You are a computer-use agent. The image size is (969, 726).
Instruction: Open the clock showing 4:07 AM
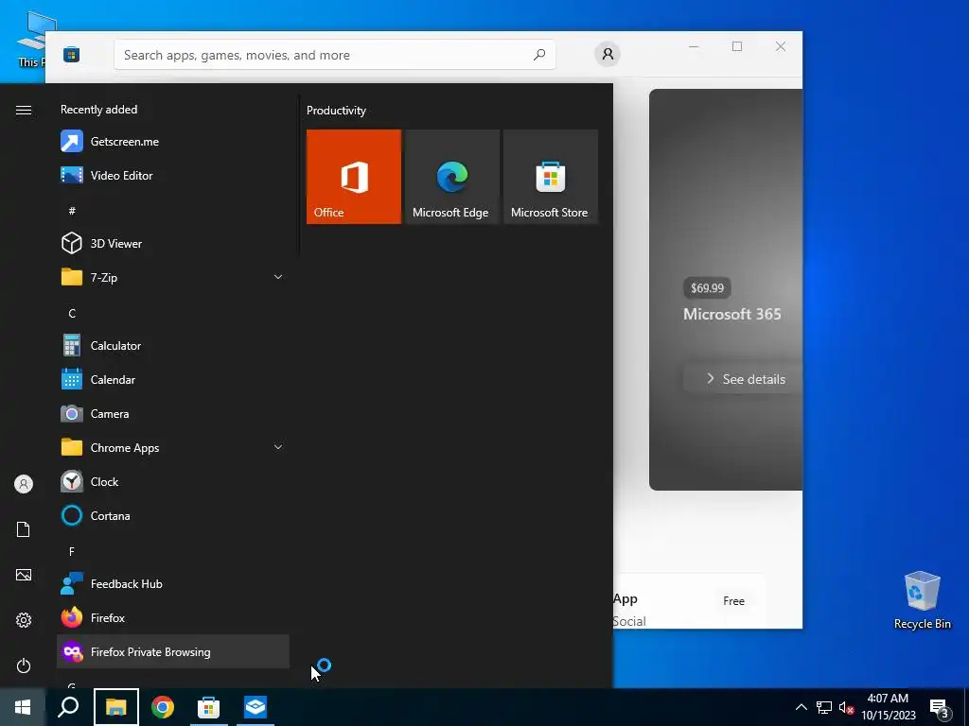coord(888,707)
